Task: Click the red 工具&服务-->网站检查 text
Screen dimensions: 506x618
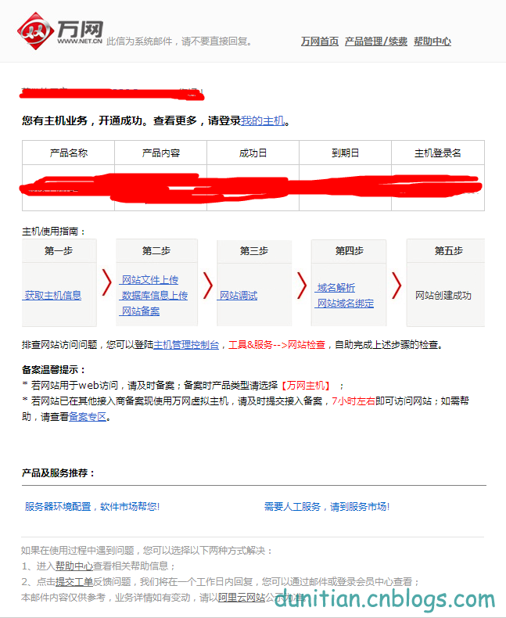Action: [x=277, y=345]
